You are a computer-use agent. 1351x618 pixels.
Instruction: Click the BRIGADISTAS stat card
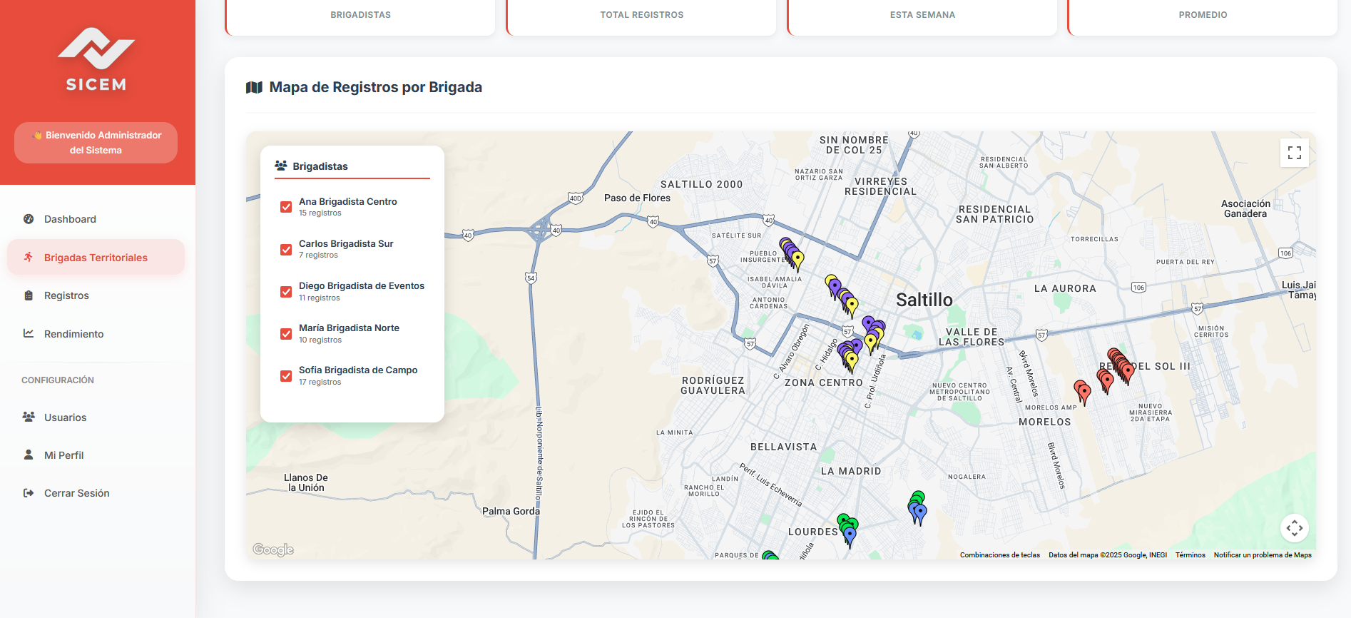coord(360,17)
